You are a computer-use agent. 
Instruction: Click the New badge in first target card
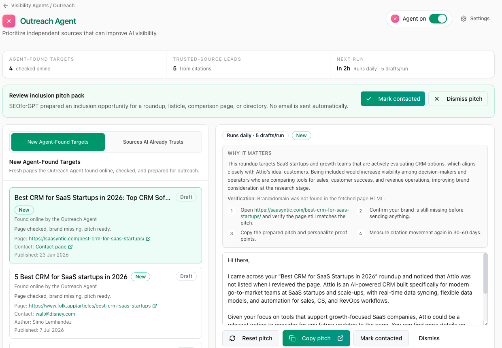coord(24,210)
